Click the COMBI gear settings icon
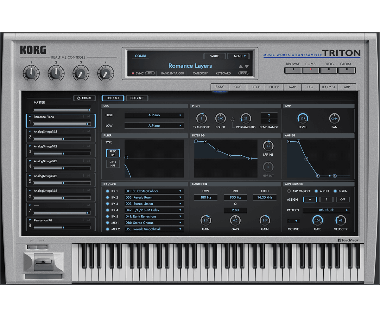 [x=79, y=98]
